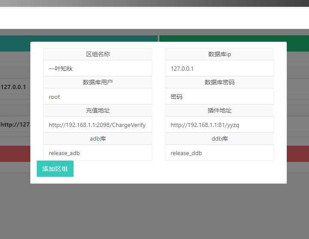
Task: Edit the 充值地址 ChargeVerify URL field
Action: click(98, 125)
